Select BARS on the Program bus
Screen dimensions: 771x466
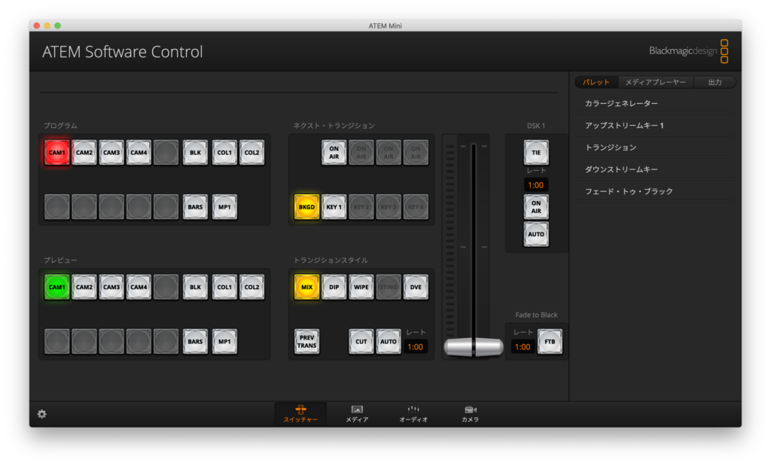pyautogui.click(x=195, y=207)
